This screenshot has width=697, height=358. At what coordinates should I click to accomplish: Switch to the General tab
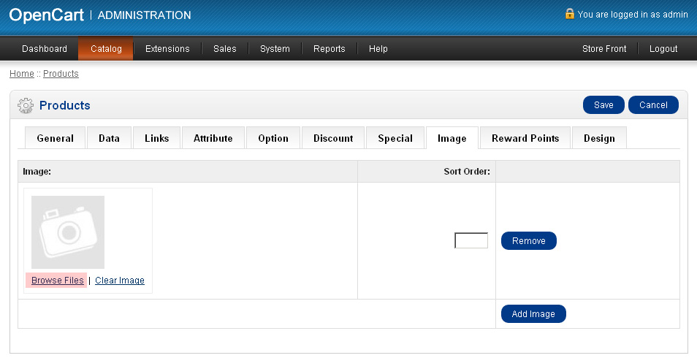[x=56, y=138]
